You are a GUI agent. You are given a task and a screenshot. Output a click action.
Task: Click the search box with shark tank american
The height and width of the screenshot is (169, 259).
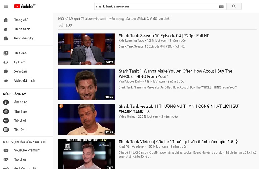pos(155,6)
